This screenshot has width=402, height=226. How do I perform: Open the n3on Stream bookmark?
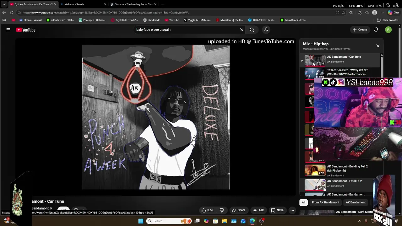pyautogui.click(x=60, y=20)
